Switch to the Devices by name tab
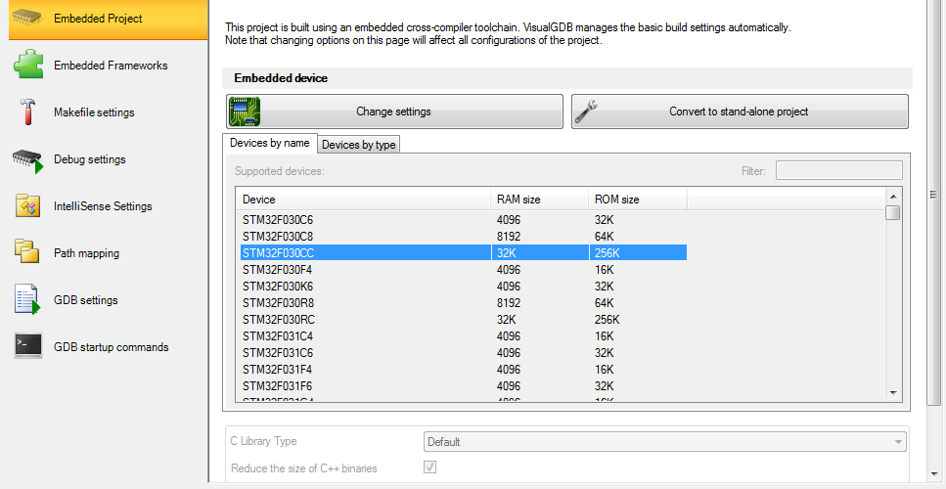The image size is (946, 489). (x=270, y=144)
